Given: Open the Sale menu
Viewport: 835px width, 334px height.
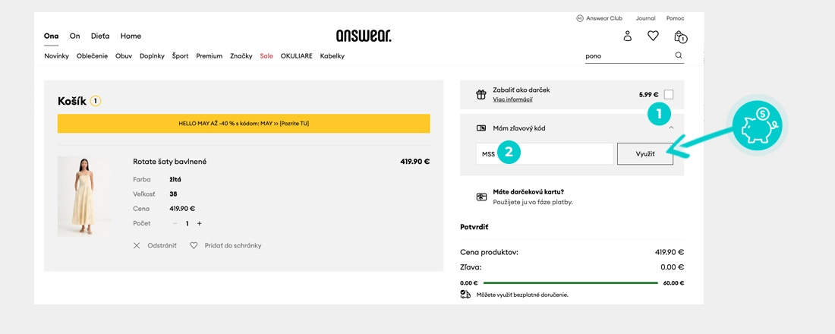Looking at the screenshot, I should tap(266, 56).
